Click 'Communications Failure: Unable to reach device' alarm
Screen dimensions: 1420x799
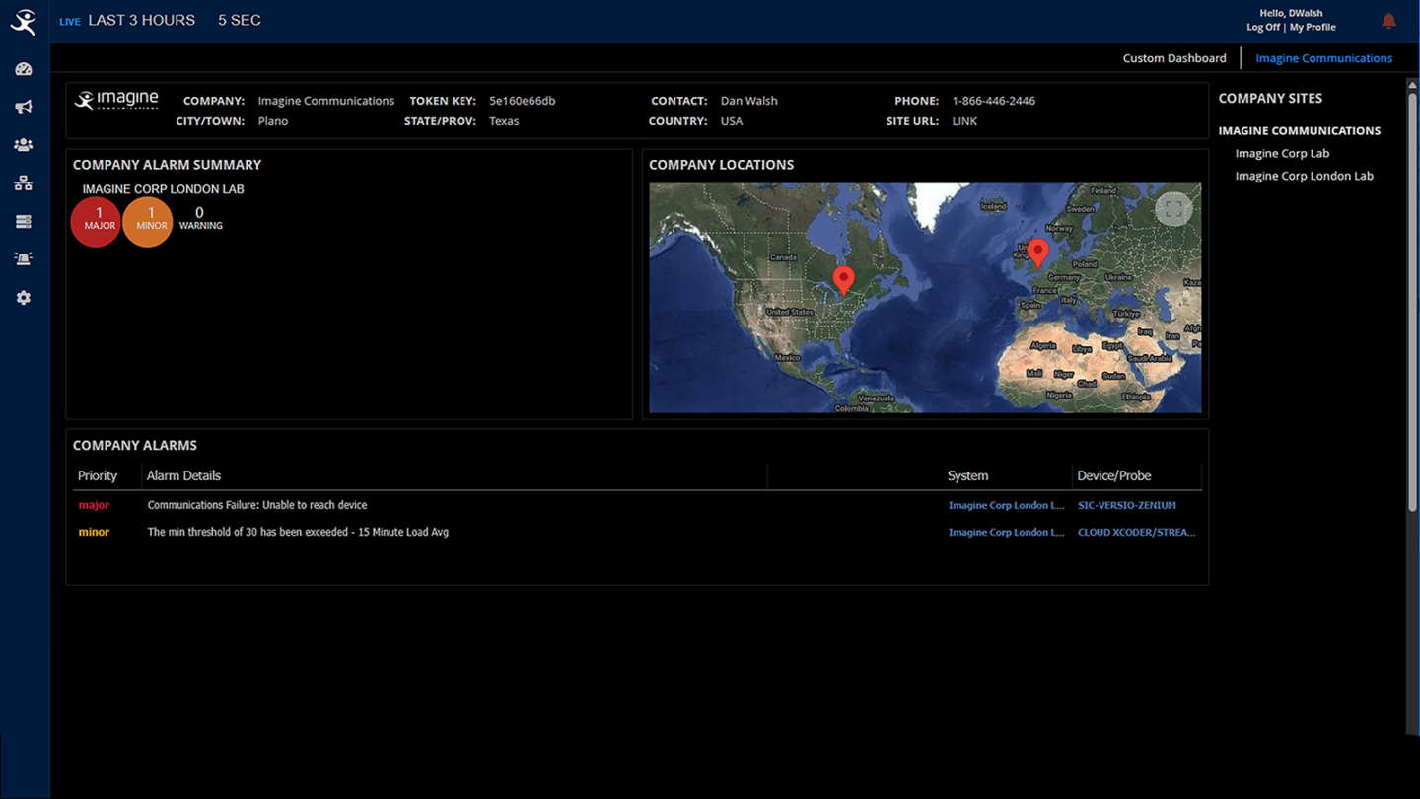[x=256, y=505]
